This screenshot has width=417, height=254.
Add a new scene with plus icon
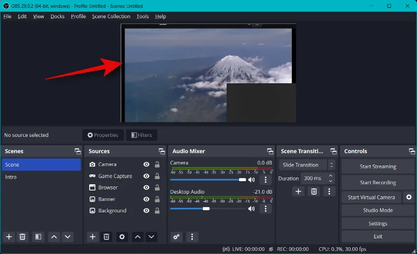tap(9, 237)
